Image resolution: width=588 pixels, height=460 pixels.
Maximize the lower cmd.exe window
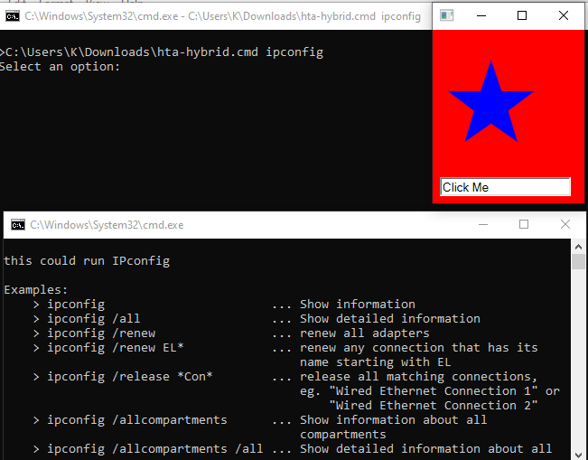pos(524,224)
